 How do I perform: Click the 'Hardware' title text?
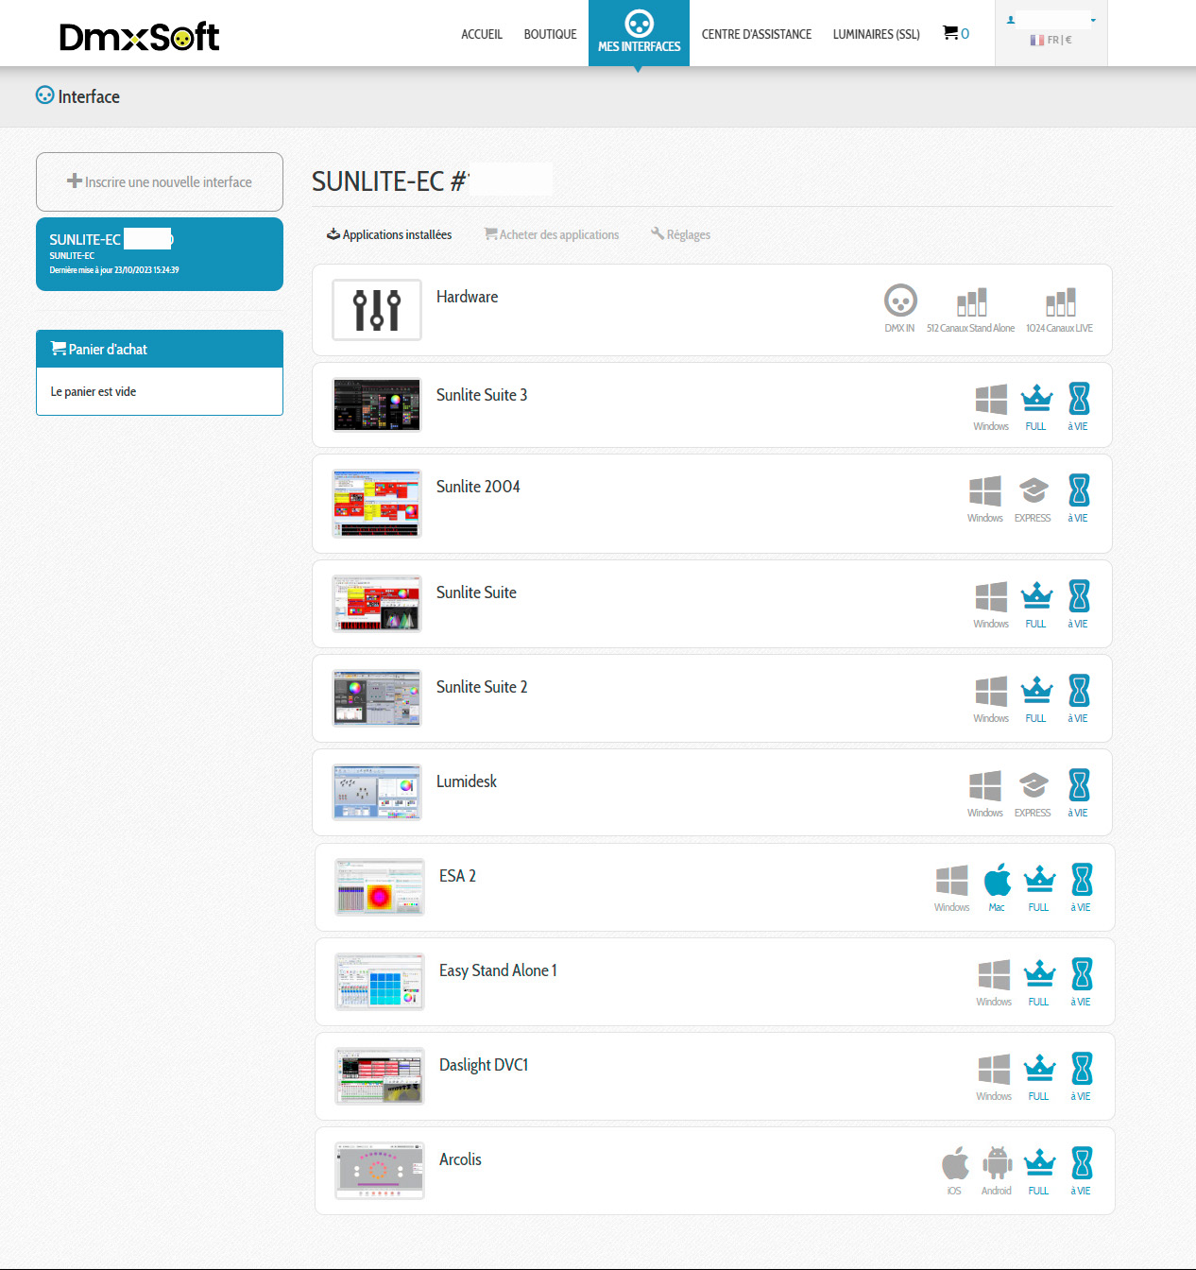click(467, 297)
